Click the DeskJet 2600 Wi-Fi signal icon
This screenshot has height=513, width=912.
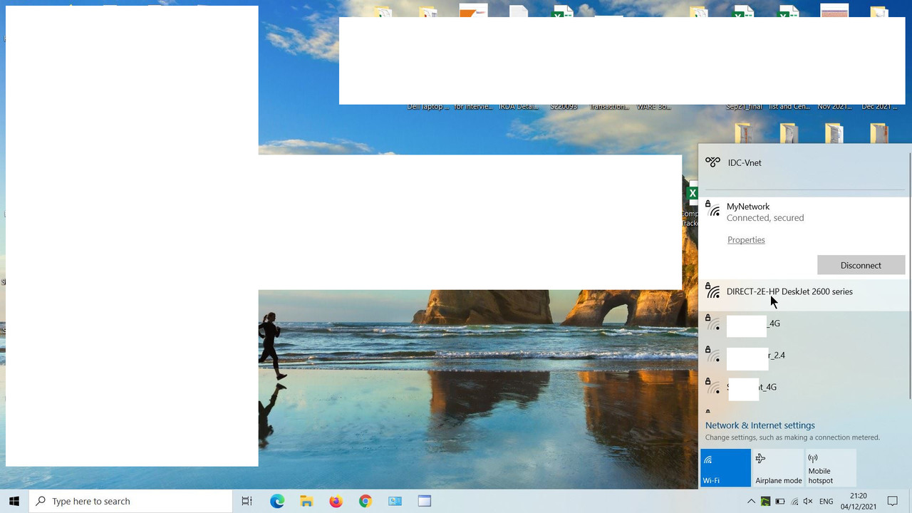[x=712, y=290]
